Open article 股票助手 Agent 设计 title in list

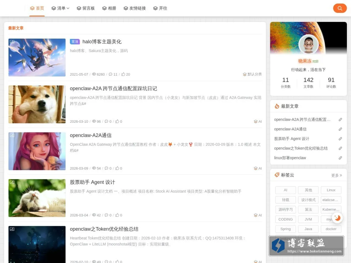point(92,182)
